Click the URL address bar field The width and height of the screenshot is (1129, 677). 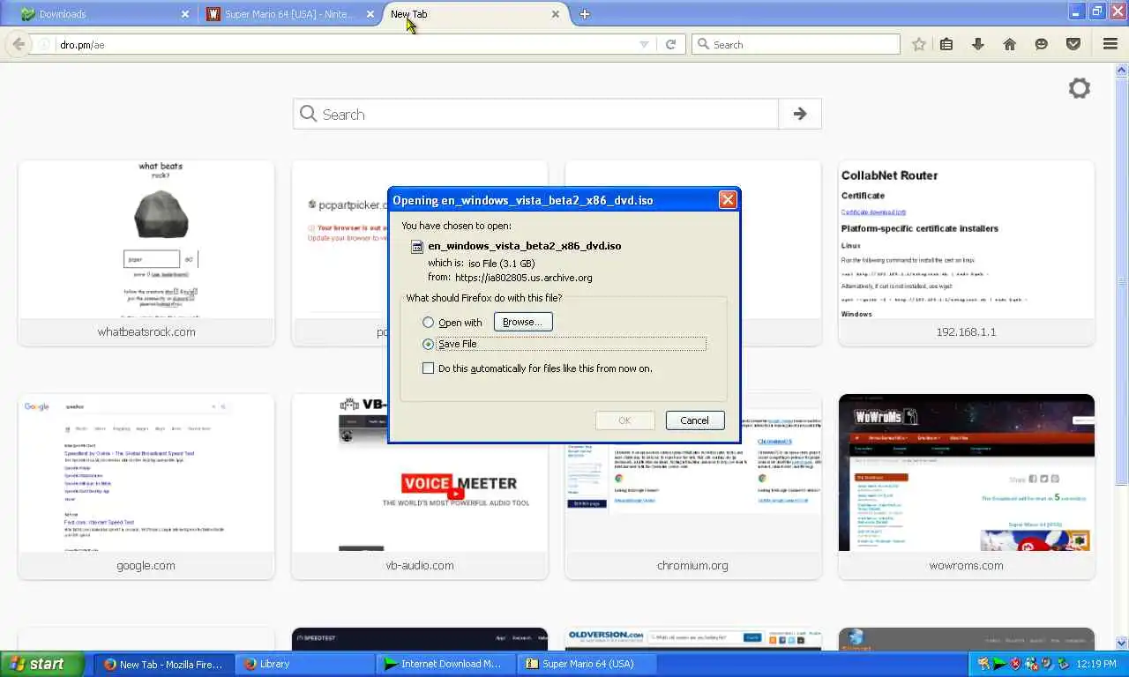[344, 44]
